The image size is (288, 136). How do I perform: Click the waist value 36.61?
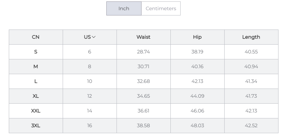pyautogui.click(x=143, y=111)
